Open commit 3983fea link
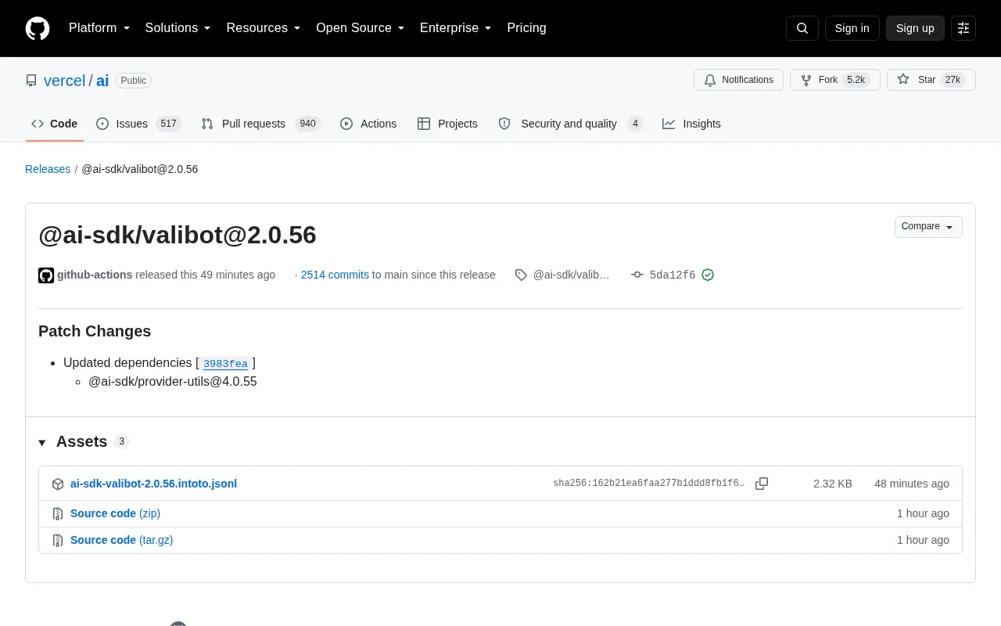1001x626 pixels. point(225,363)
